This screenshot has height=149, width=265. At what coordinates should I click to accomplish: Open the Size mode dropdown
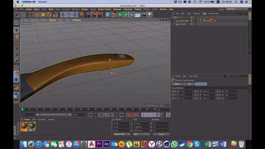tap(141, 134)
